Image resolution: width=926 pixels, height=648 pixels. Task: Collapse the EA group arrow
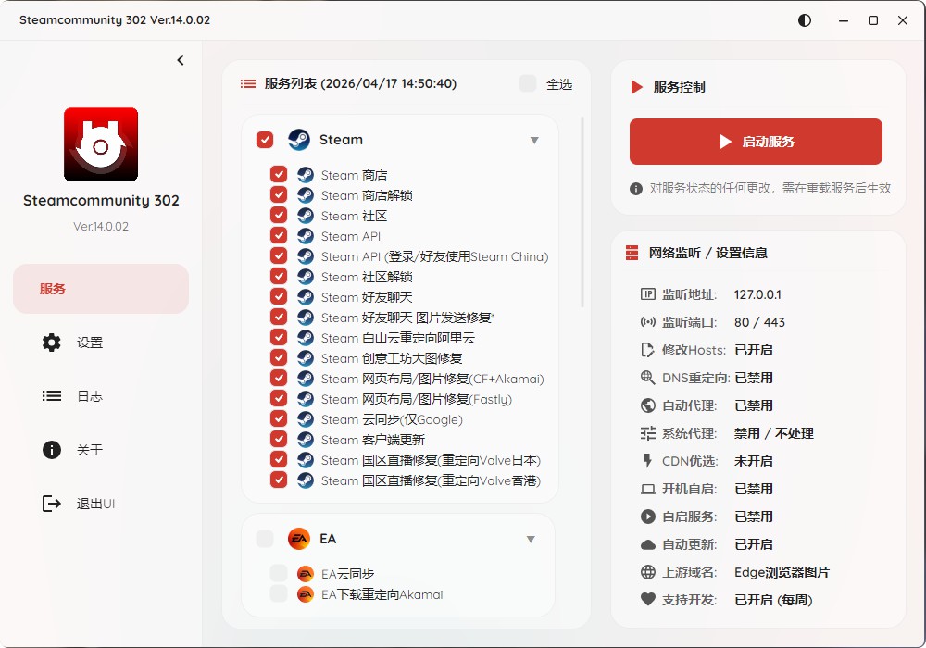[531, 540]
